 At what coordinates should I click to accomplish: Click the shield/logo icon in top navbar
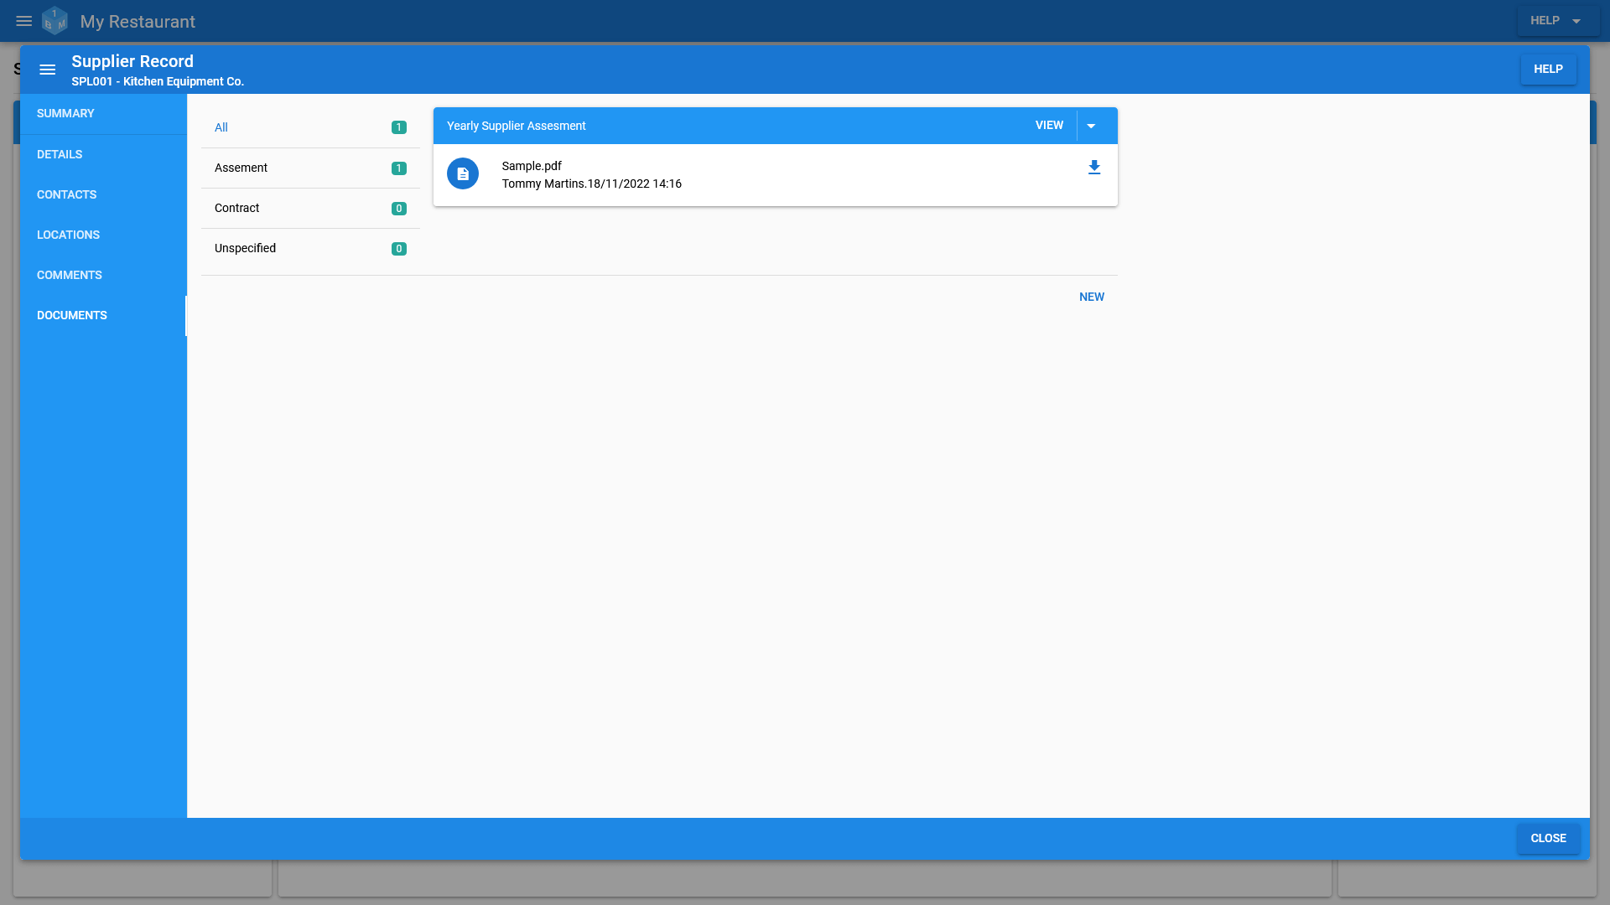click(55, 20)
